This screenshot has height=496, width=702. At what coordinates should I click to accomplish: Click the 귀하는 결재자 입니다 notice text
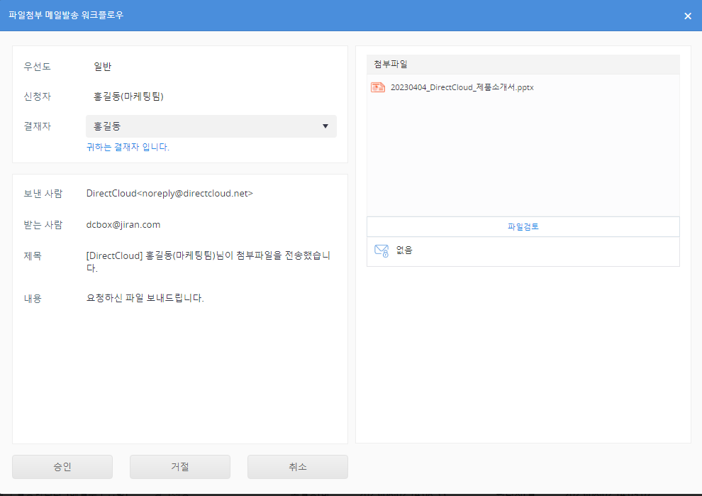click(x=128, y=148)
